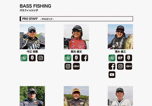The height and width of the screenshot is (106, 152).
Task: Open 清水 盛三's blog pen icon
Action: point(129,58)
